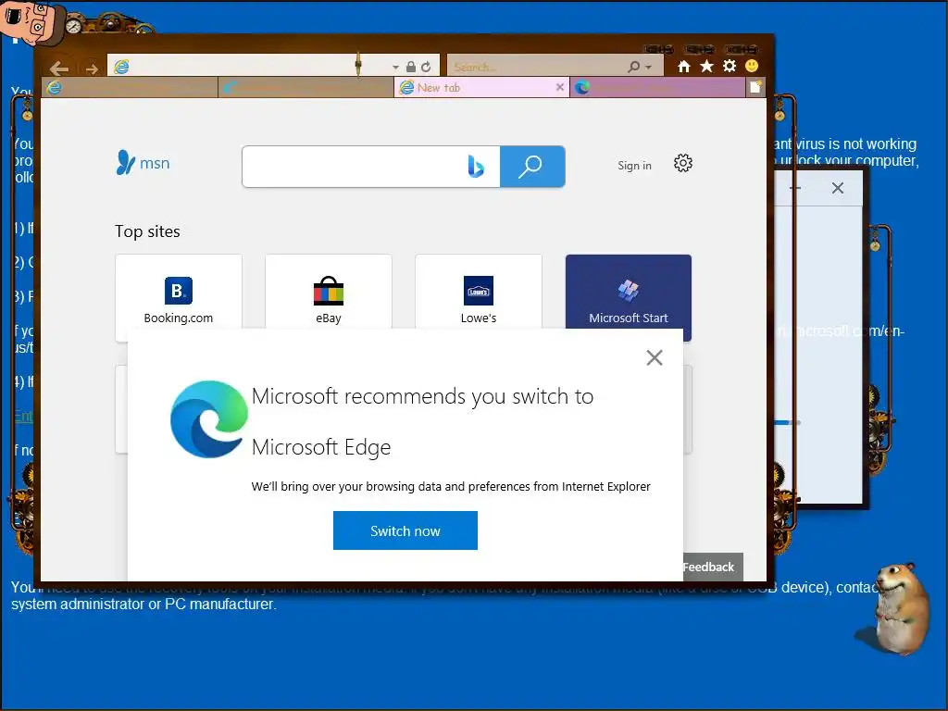
Task: Open MSN page settings gear
Action: pyautogui.click(x=683, y=163)
